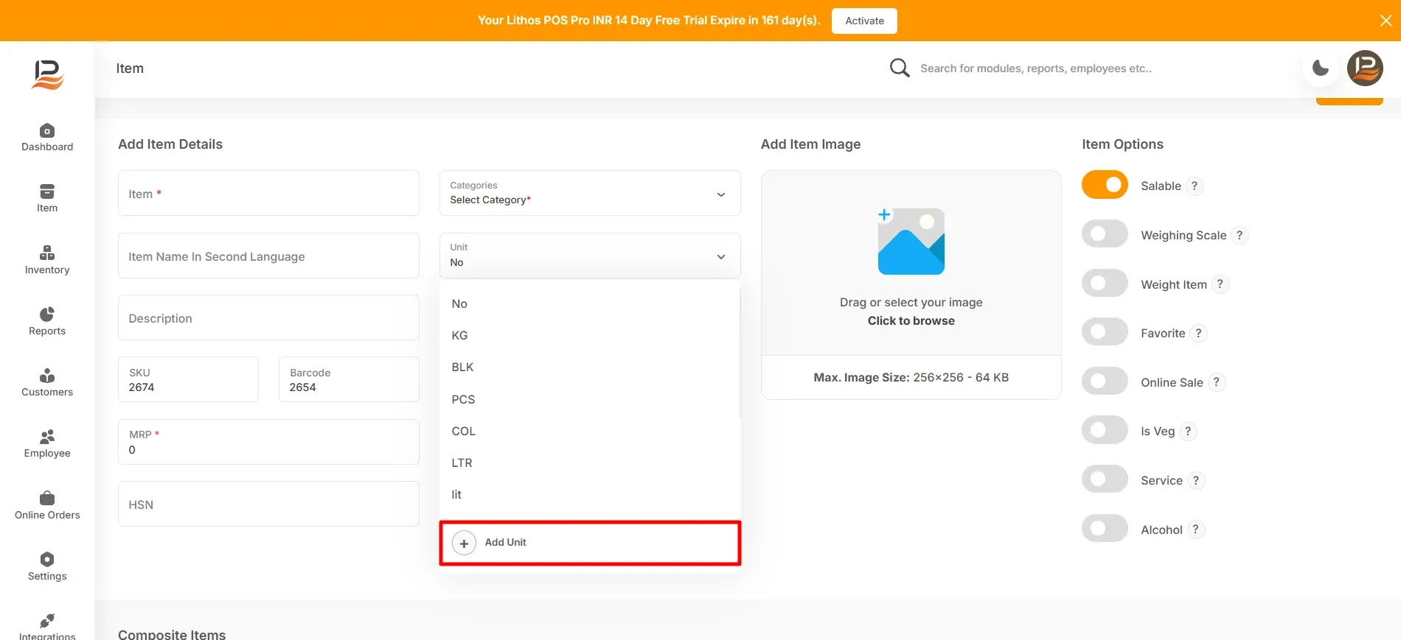Open Online Orders bag icon

tap(47, 499)
